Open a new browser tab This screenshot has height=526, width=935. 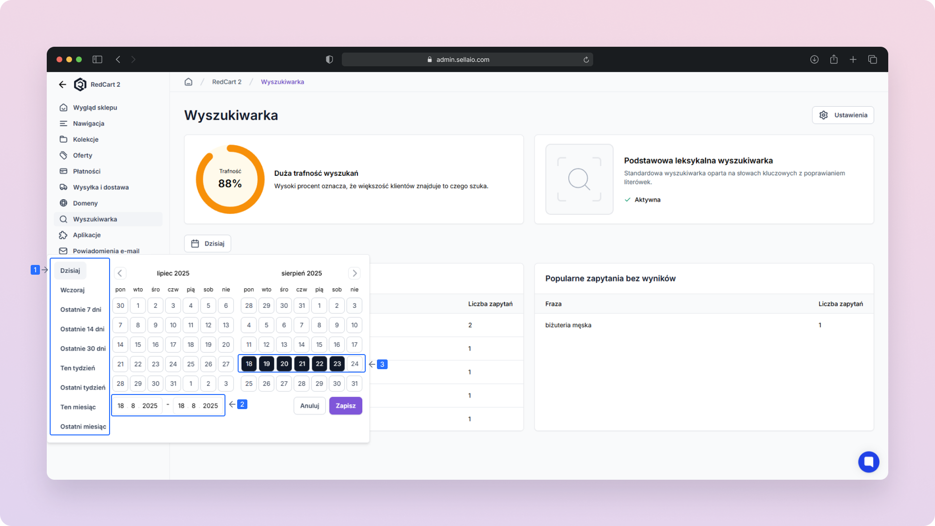[x=853, y=59]
